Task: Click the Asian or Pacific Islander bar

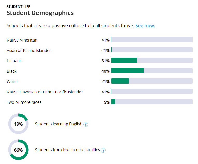Action: point(151,50)
